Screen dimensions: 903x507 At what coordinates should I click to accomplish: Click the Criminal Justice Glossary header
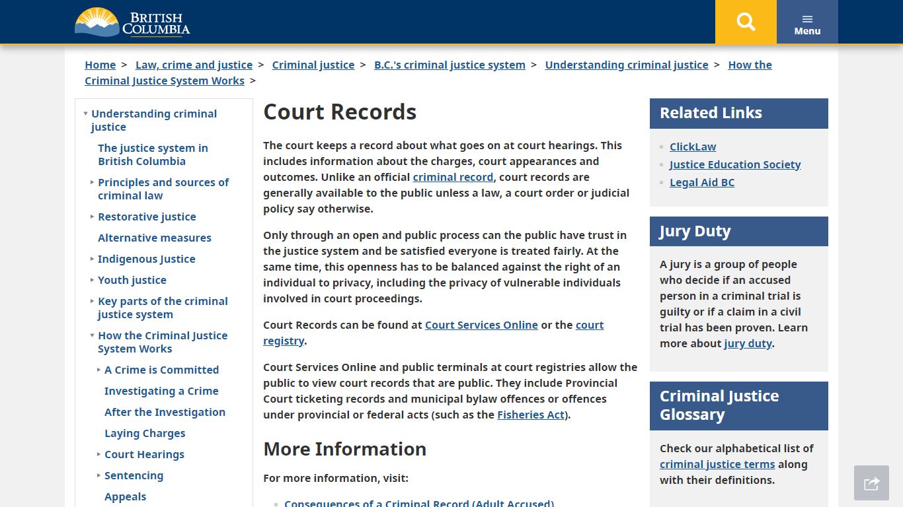coord(739,405)
